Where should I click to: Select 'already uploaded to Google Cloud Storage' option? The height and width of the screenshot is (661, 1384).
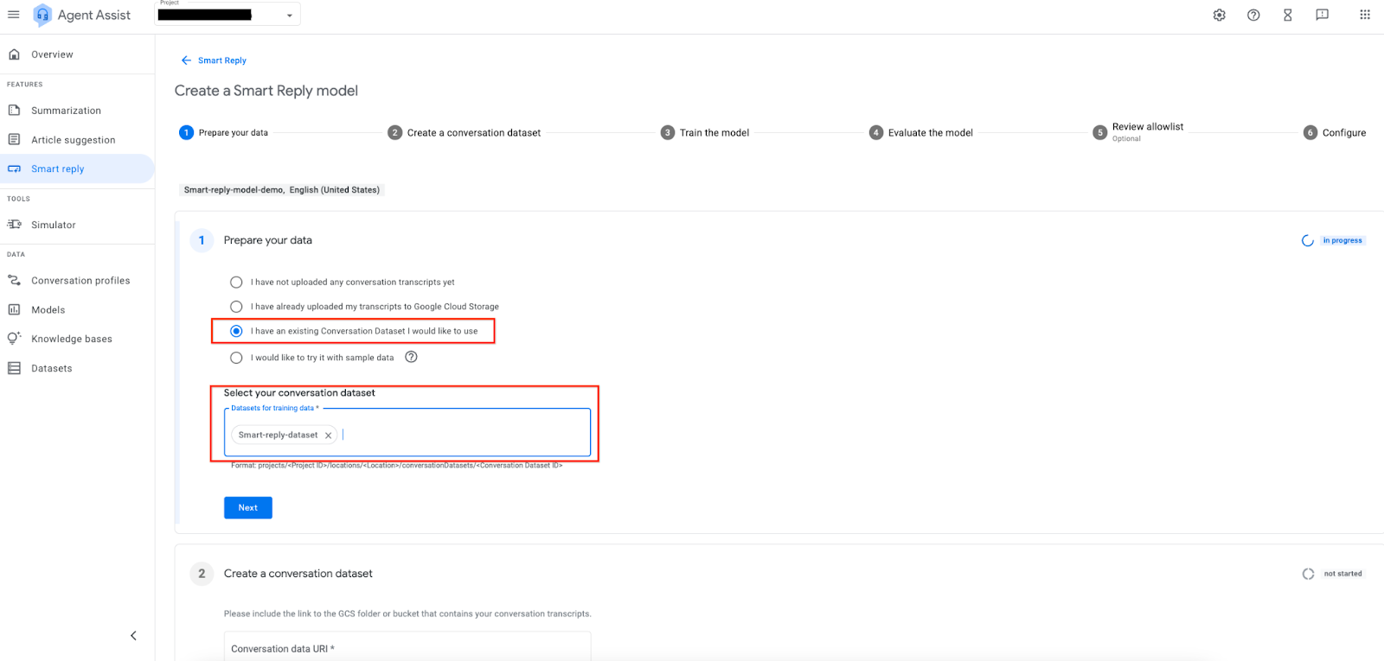[236, 307]
